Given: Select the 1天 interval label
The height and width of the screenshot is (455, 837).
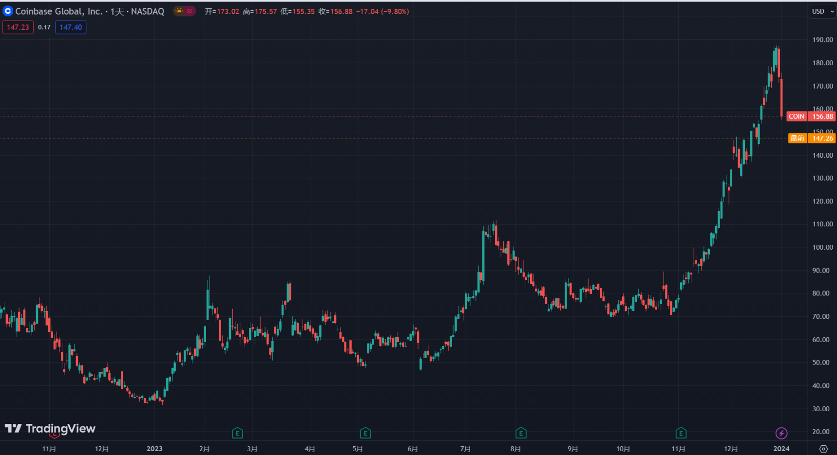Looking at the screenshot, I should pyautogui.click(x=117, y=11).
